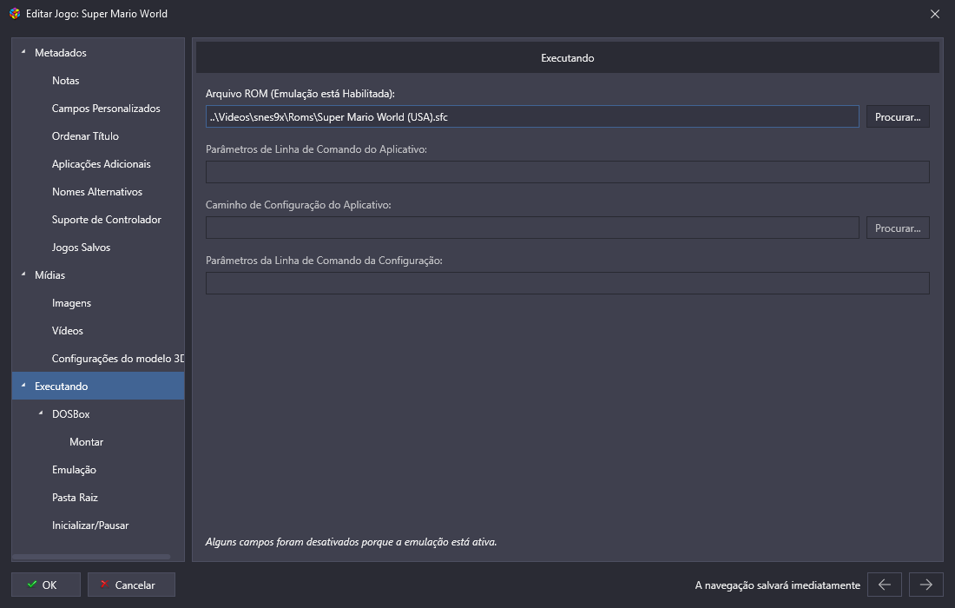Open Suporte de Controlador settings
955x608 pixels.
click(106, 220)
